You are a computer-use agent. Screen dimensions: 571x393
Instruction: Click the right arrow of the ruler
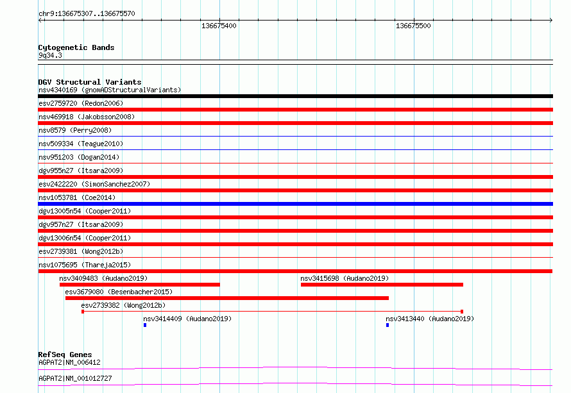pyautogui.click(x=550, y=21)
